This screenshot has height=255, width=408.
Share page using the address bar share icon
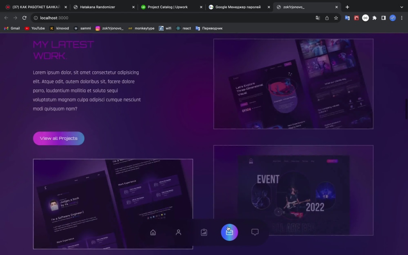[327, 18]
